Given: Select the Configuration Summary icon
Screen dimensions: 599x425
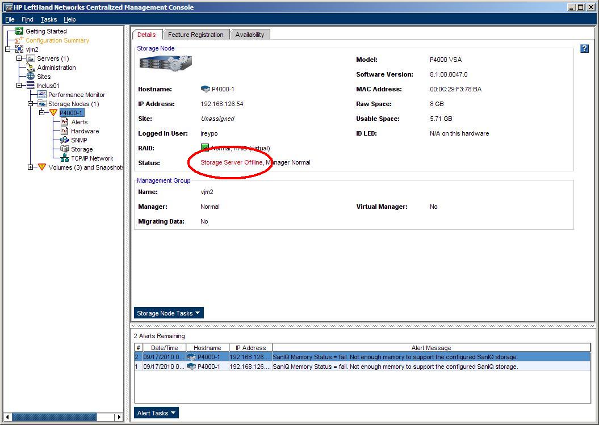Looking at the screenshot, I should (19, 40).
